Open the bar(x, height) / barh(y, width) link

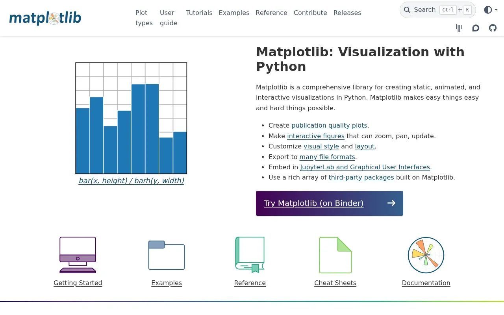pyautogui.click(x=132, y=181)
